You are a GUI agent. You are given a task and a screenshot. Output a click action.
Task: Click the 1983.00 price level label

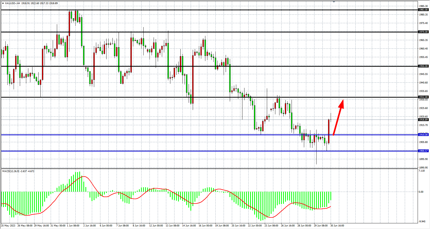tap(423, 10)
